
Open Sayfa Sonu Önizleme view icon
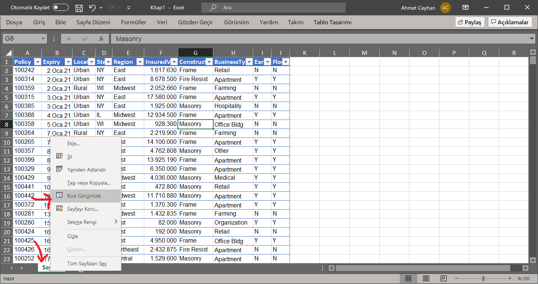(x=443, y=278)
